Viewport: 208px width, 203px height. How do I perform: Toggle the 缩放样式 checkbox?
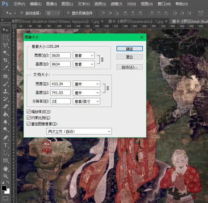[28, 111]
